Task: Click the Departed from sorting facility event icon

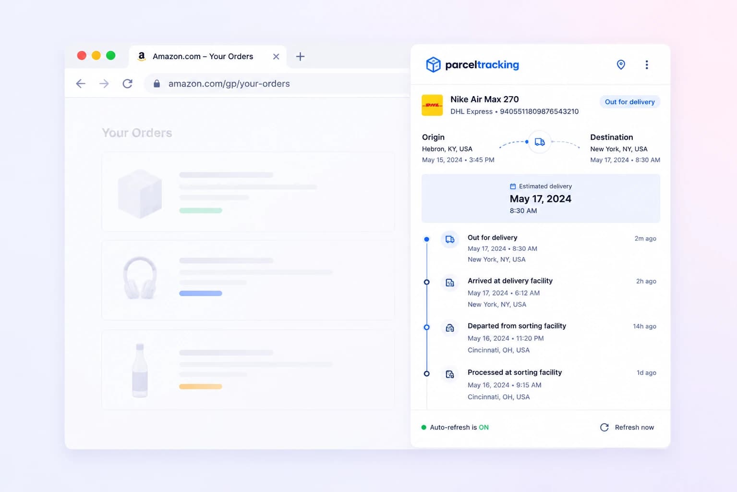Action: pos(450,328)
